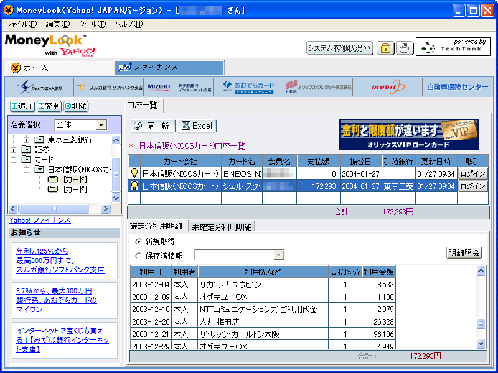Viewport: 498px width, 373px height.
Task: Click tree panel scroll down arrow
Action: 116,198
